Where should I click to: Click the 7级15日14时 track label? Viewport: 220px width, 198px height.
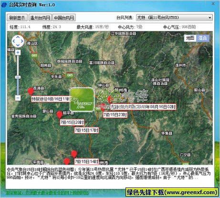[86, 162]
